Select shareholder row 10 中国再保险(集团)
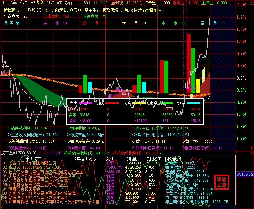Screen dimensions: 254x209 [x=51, y=202]
